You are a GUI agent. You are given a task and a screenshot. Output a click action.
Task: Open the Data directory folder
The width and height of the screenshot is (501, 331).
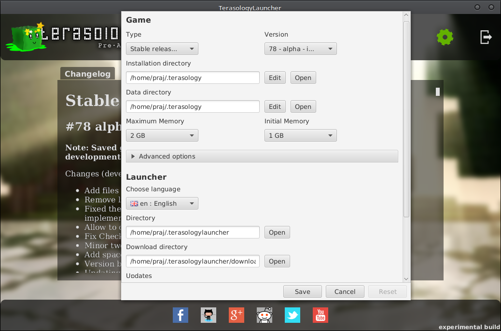(x=303, y=106)
